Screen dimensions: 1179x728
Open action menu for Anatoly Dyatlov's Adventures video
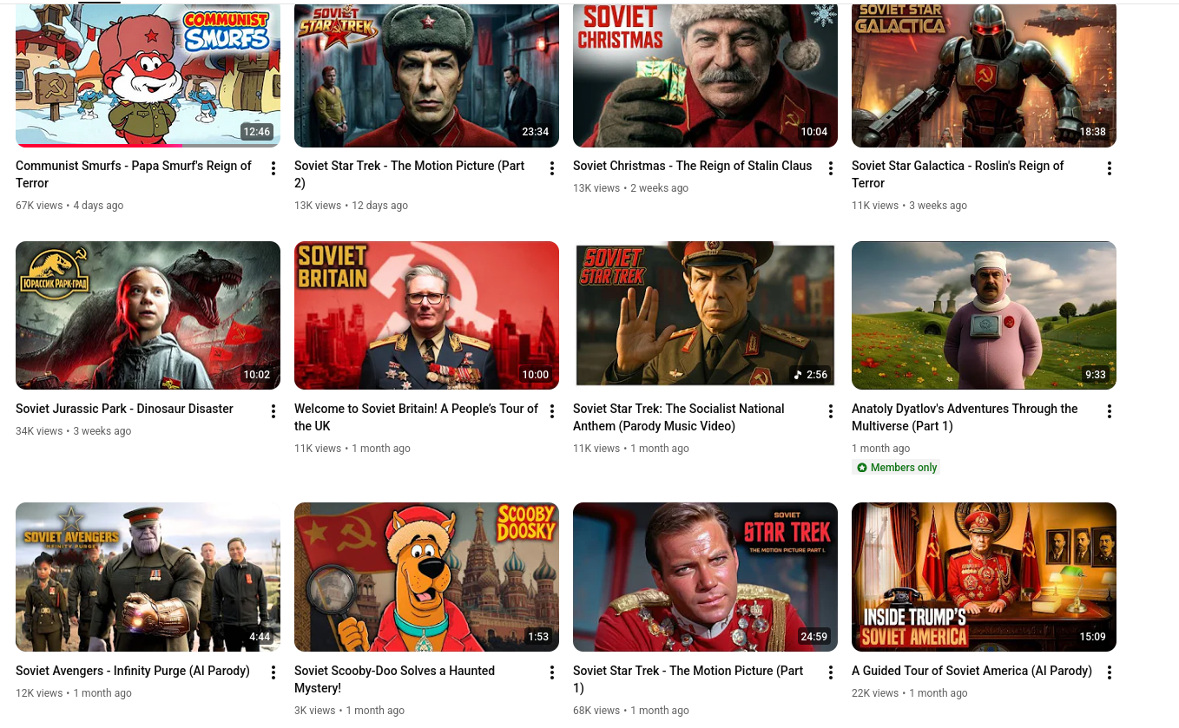[x=1109, y=411]
